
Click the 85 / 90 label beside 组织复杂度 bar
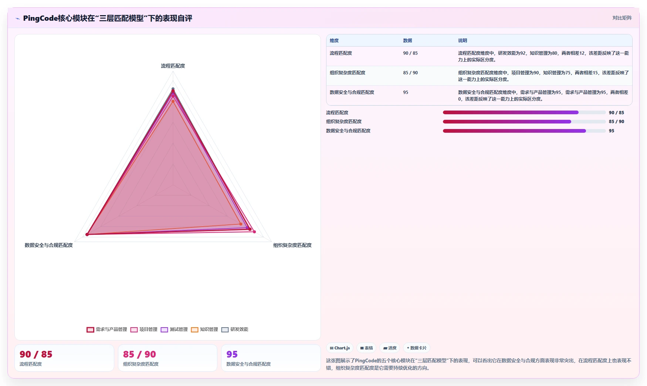616,122
